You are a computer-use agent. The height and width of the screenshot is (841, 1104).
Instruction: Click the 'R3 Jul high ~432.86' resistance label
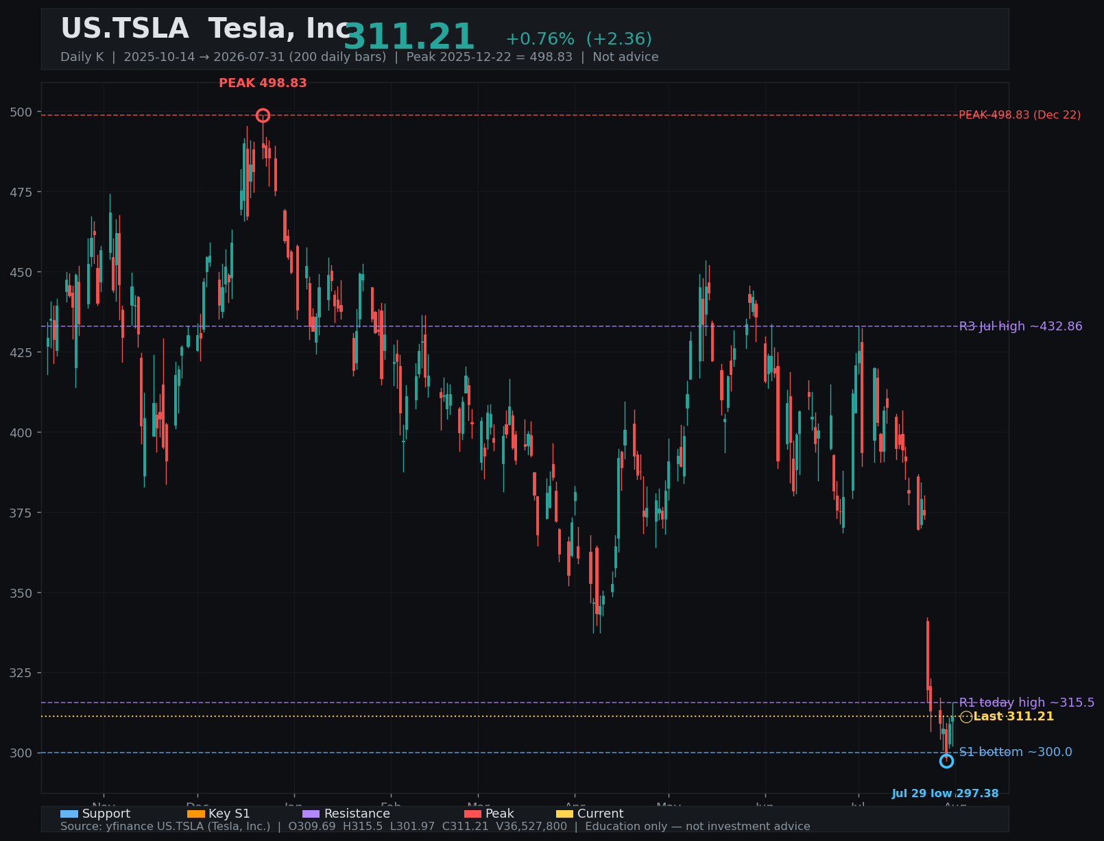[x=1020, y=326]
